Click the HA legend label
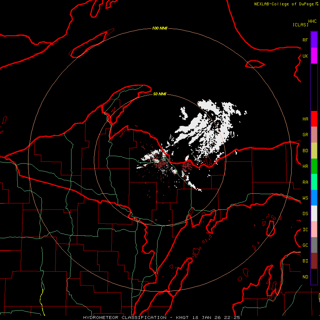 [305, 119]
